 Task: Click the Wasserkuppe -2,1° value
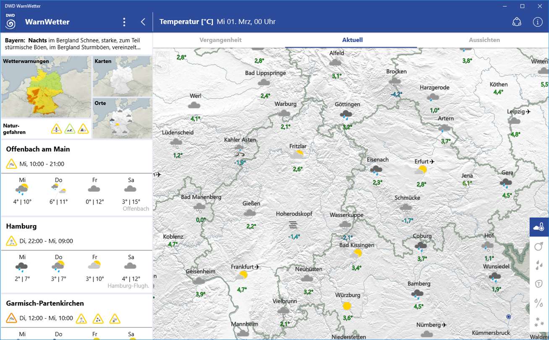[347, 238]
